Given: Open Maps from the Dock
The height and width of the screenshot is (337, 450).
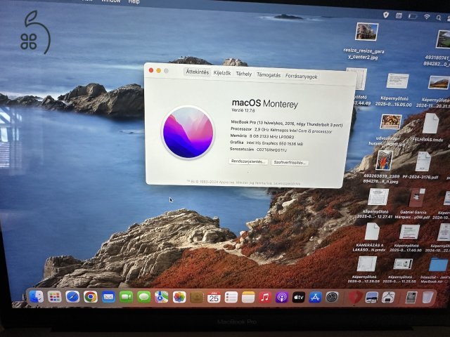Looking at the screenshot, I should [162, 297].
